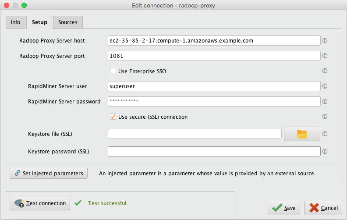
Task: Click info icon beside RapidMiner Server user
Action: 325,86
